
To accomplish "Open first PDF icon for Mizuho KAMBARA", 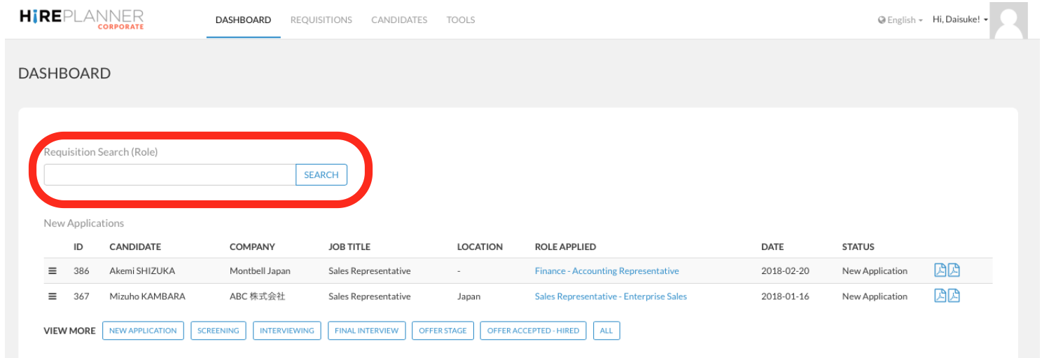I will click(940, 296).
